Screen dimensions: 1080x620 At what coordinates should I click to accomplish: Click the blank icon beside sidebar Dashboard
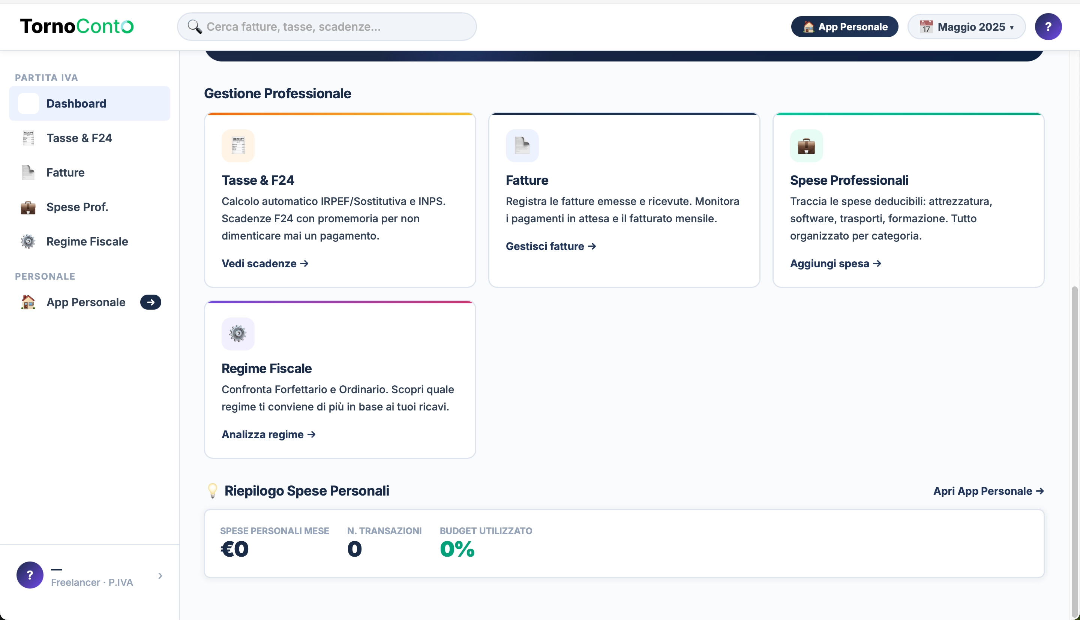[x=28, y=103]
